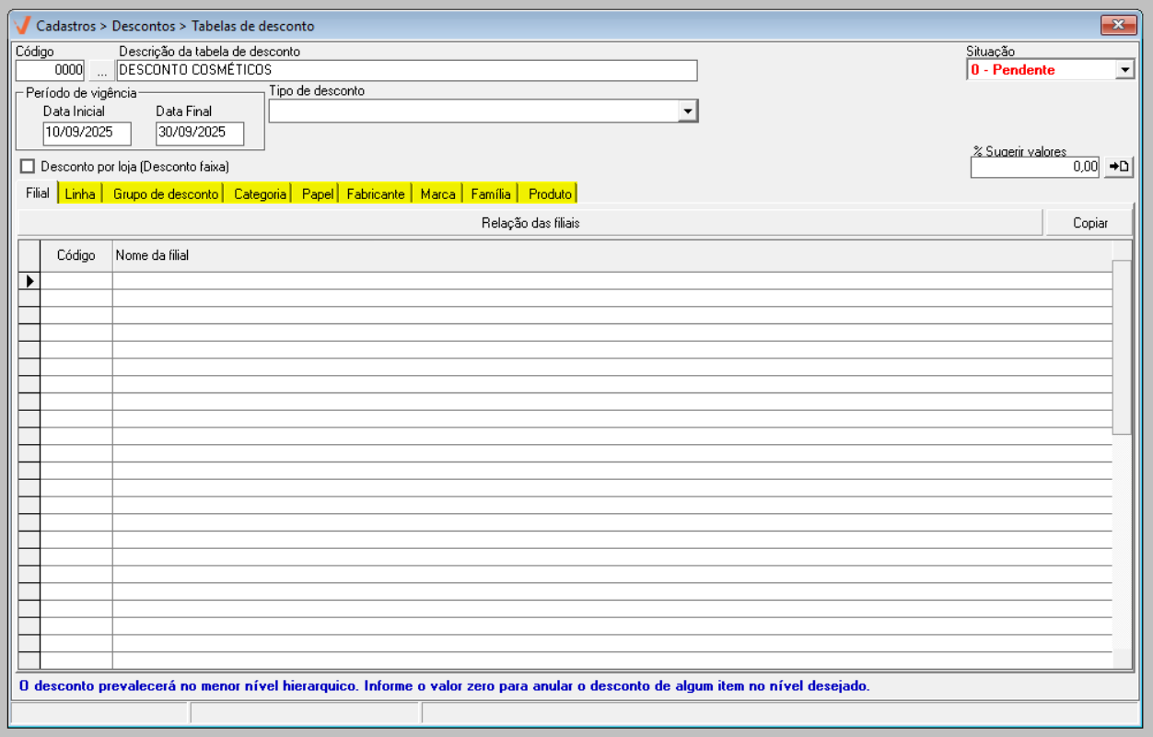Image resolution: width=1153 pixels, height=737 pixels.
Task: Expand the Situação dropdown arrow
Action: pyautogui.click(x=1124, y=70)
